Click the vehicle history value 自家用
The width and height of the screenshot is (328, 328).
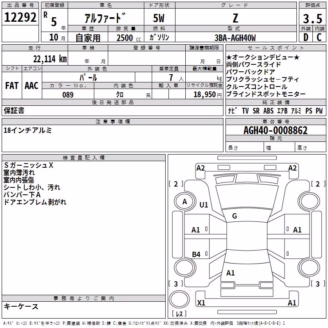pyautogui.click(x=88, y=38)
